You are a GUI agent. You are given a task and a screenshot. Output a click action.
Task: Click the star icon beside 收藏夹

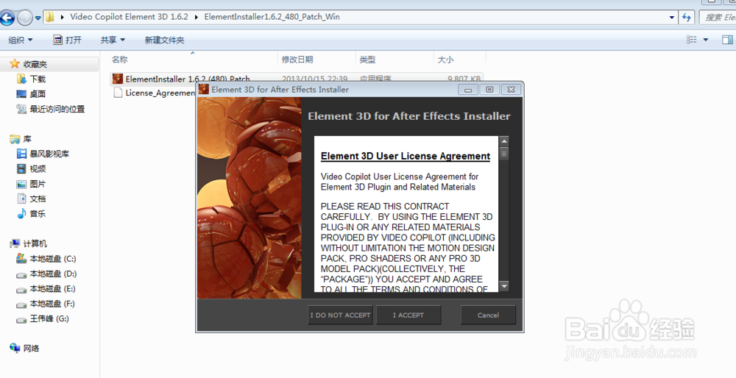15,64
